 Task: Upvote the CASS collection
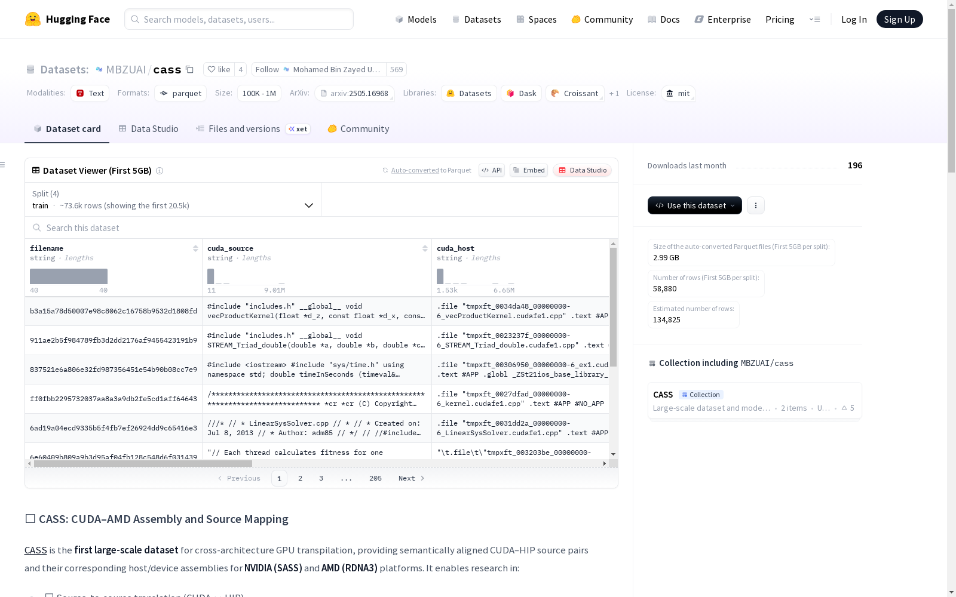848,408
